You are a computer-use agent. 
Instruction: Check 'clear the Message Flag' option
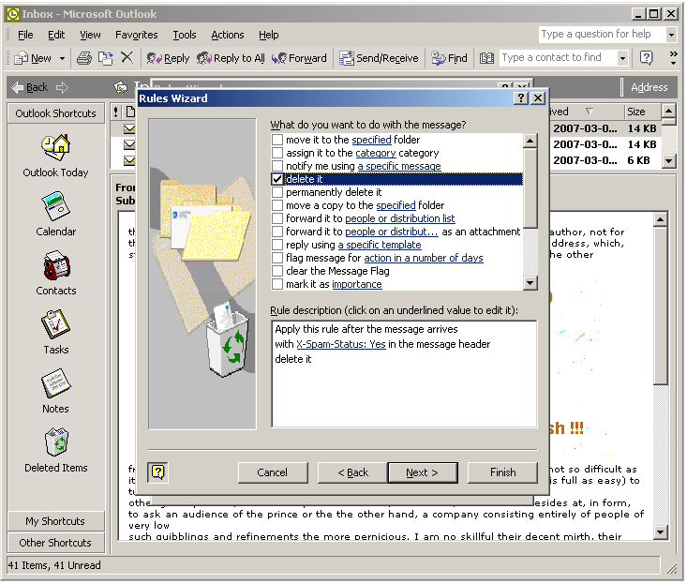276,271
